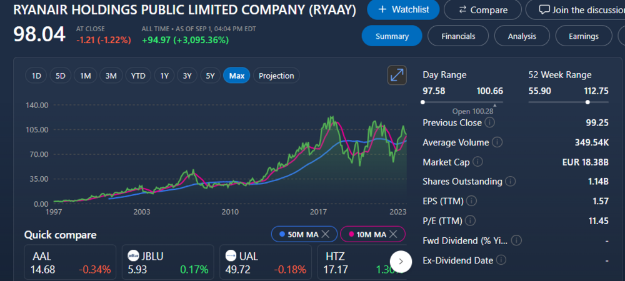Click the Quick compare heading
This screenshot has width=625, height=281.
coord(60,235)
